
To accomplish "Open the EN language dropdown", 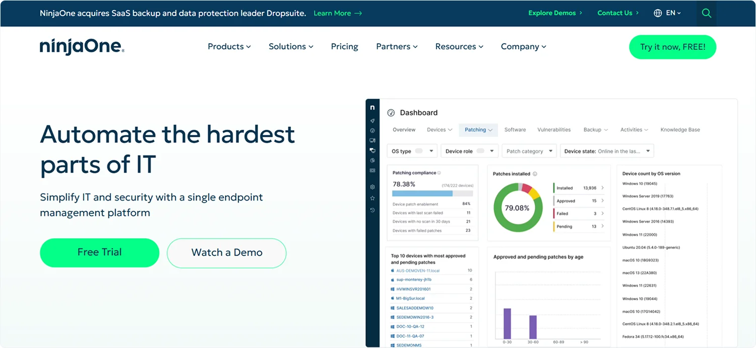I will [x=673, y=13].
